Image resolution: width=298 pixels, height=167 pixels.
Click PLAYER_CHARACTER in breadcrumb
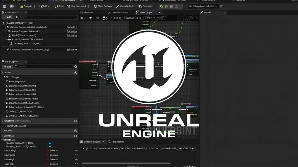tap(125, 18)
